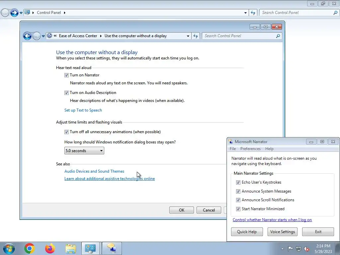This screenshot has width=340, height=255.
Task: Toggle Echo User's Keystrokes
Action: [238, 182]
